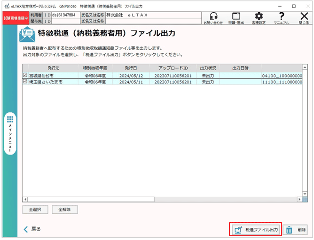Click the vertical scrollbar down arrow
314x240 pixels.
(x=305, y=194)
